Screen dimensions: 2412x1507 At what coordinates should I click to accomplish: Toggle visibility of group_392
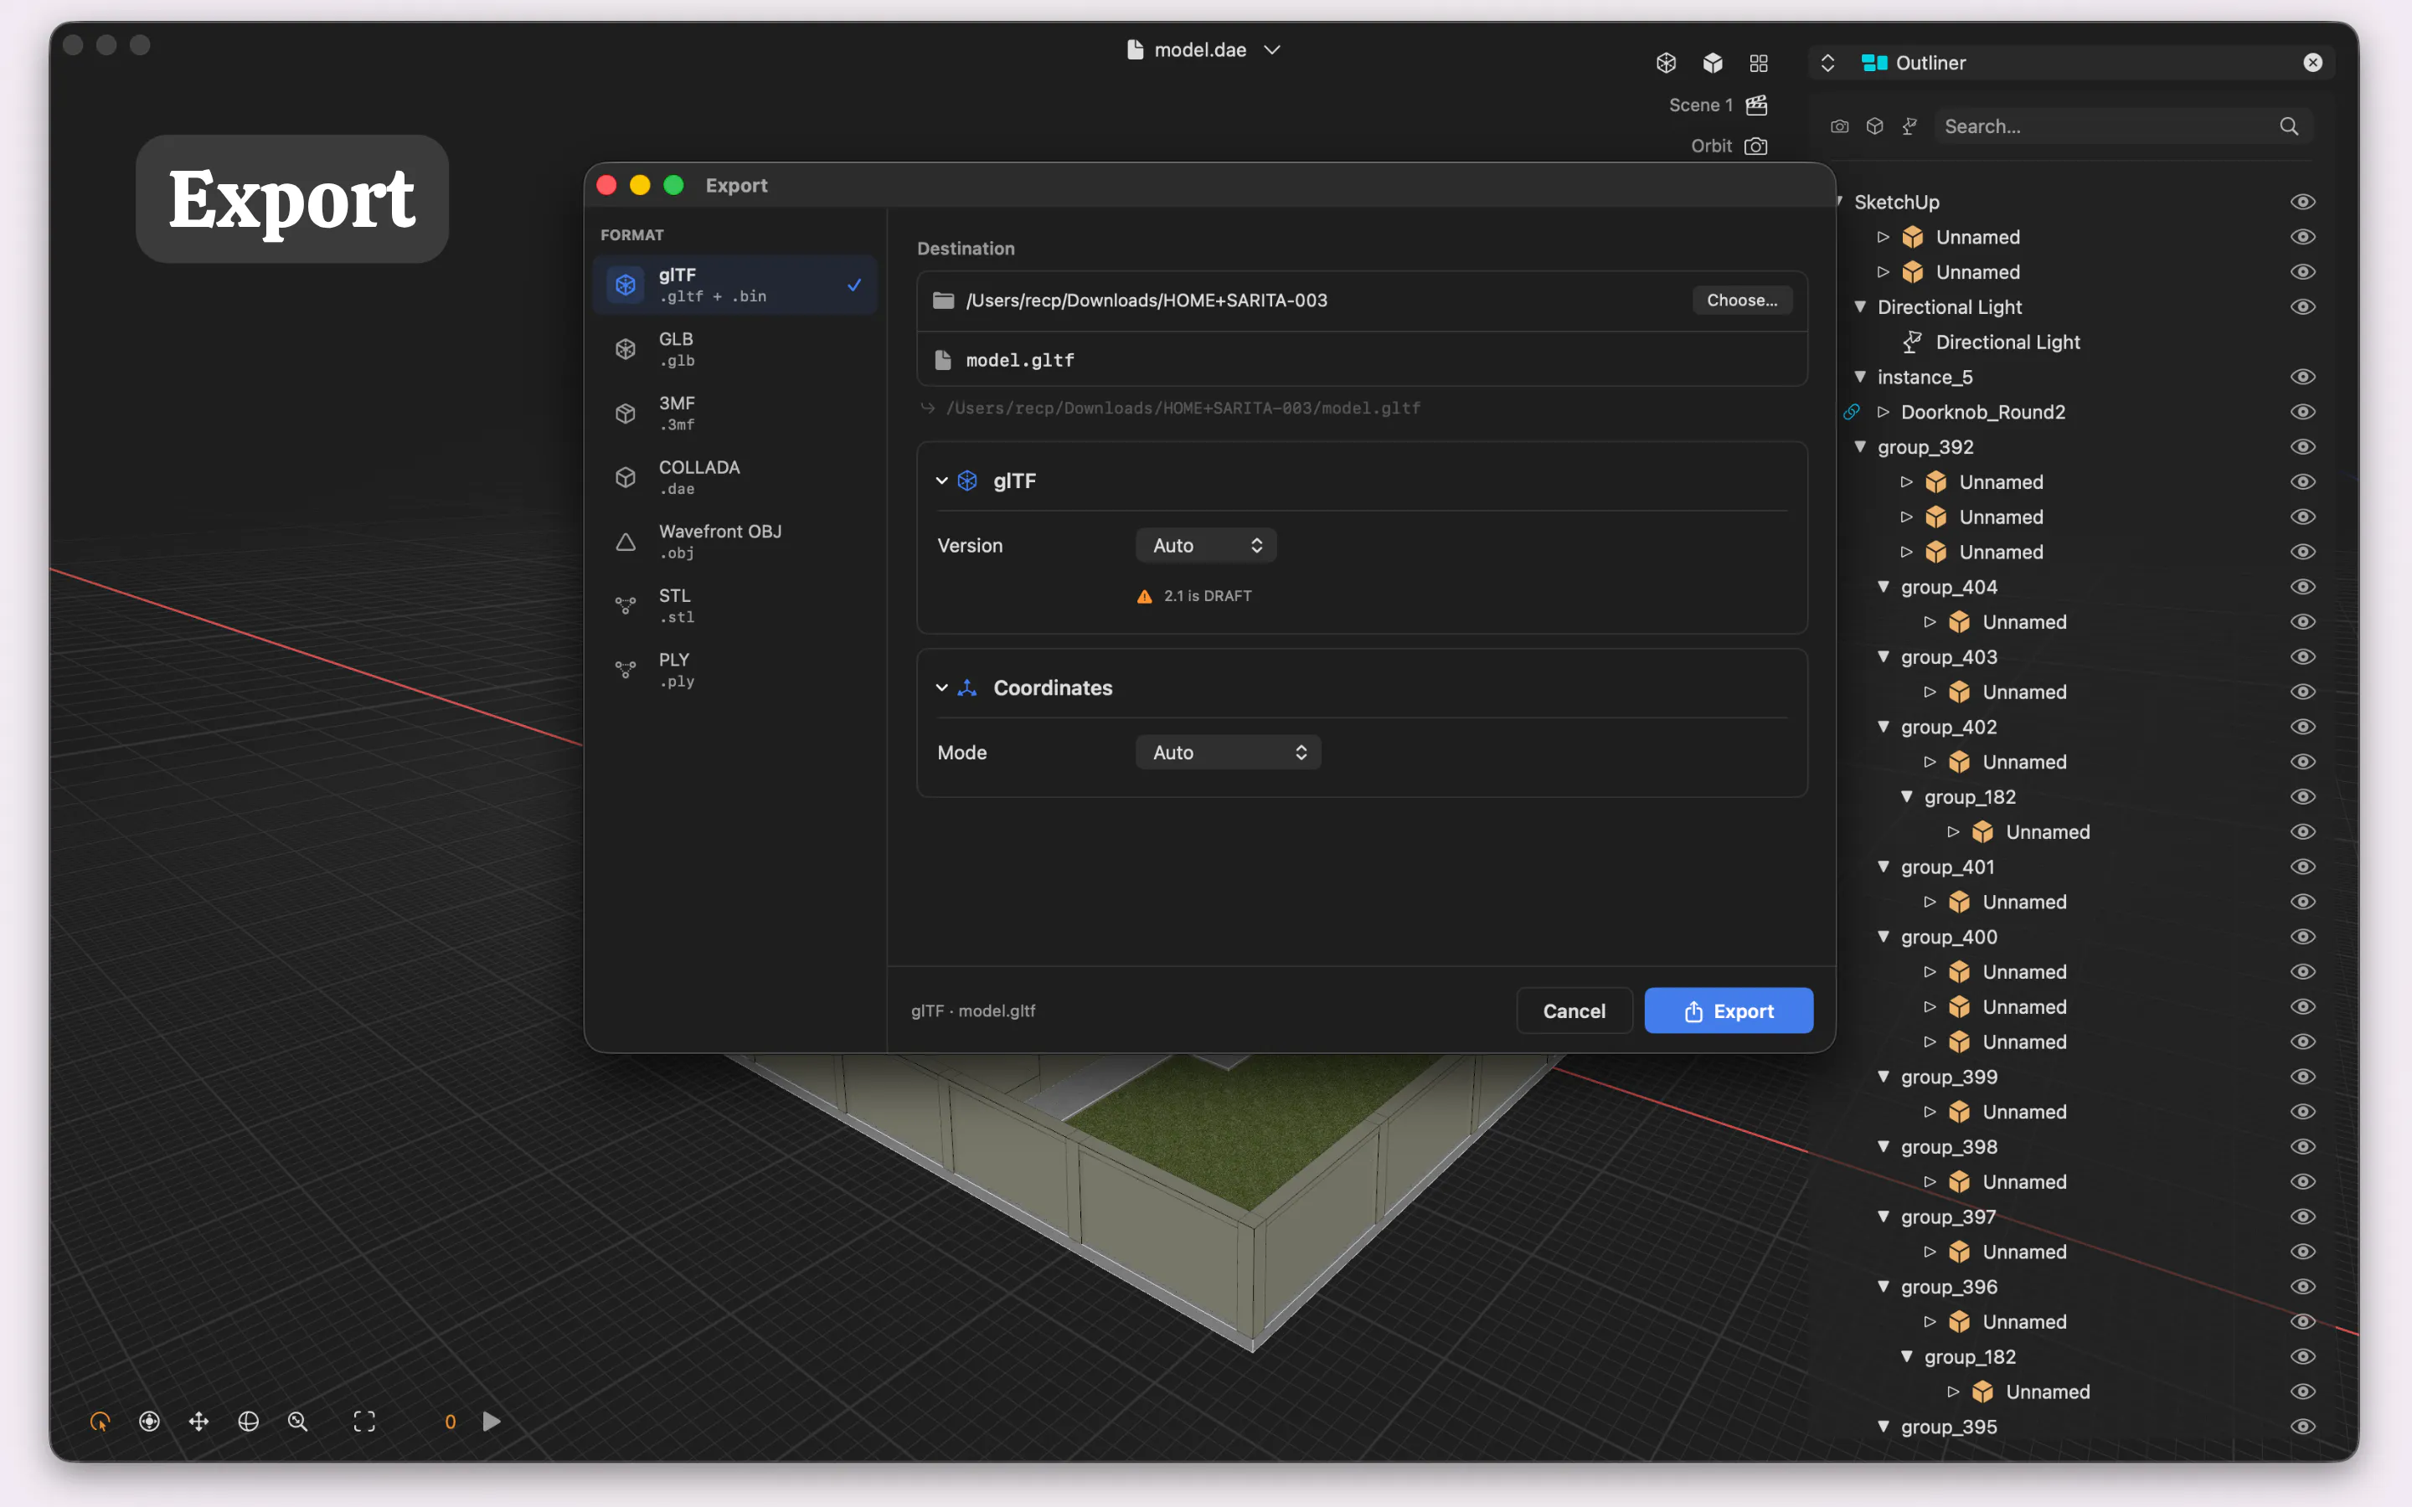(x=2302, y=446)
